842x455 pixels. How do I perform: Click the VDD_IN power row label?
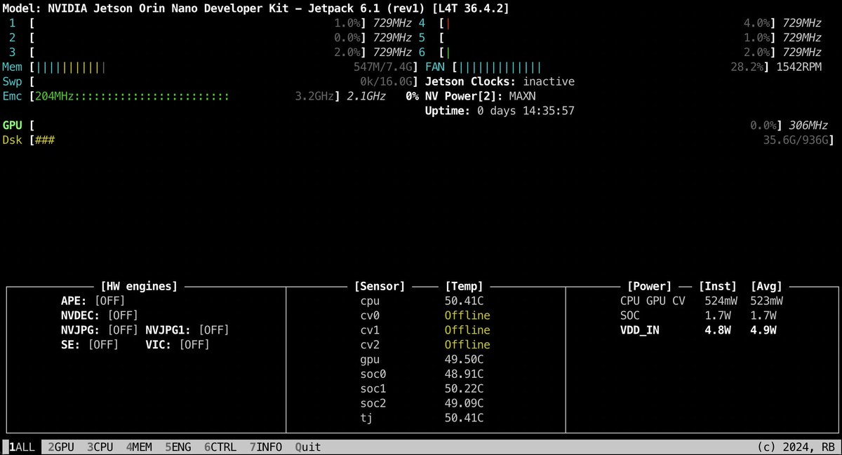640,330
